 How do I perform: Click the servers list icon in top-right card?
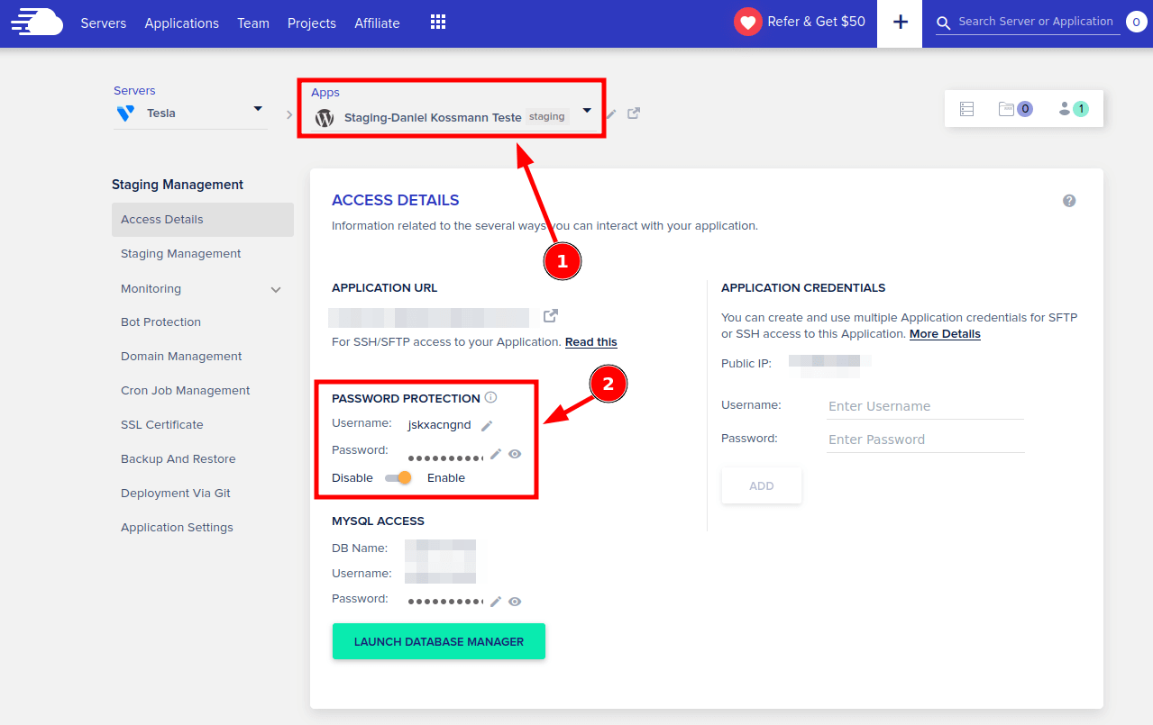(x=966, y=109)
